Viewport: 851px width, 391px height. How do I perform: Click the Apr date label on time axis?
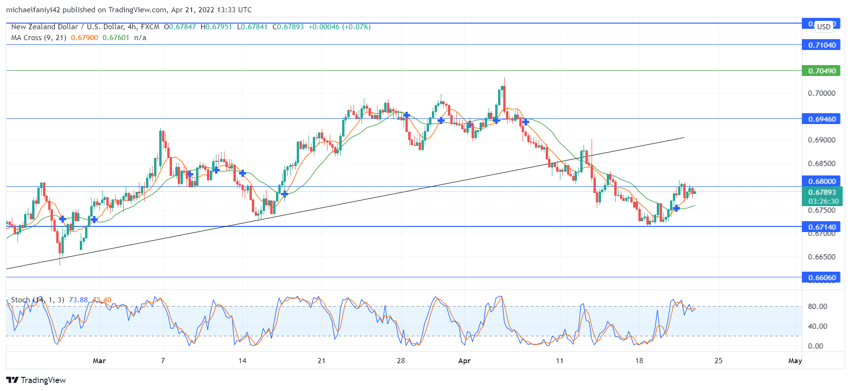click(464, 361)
